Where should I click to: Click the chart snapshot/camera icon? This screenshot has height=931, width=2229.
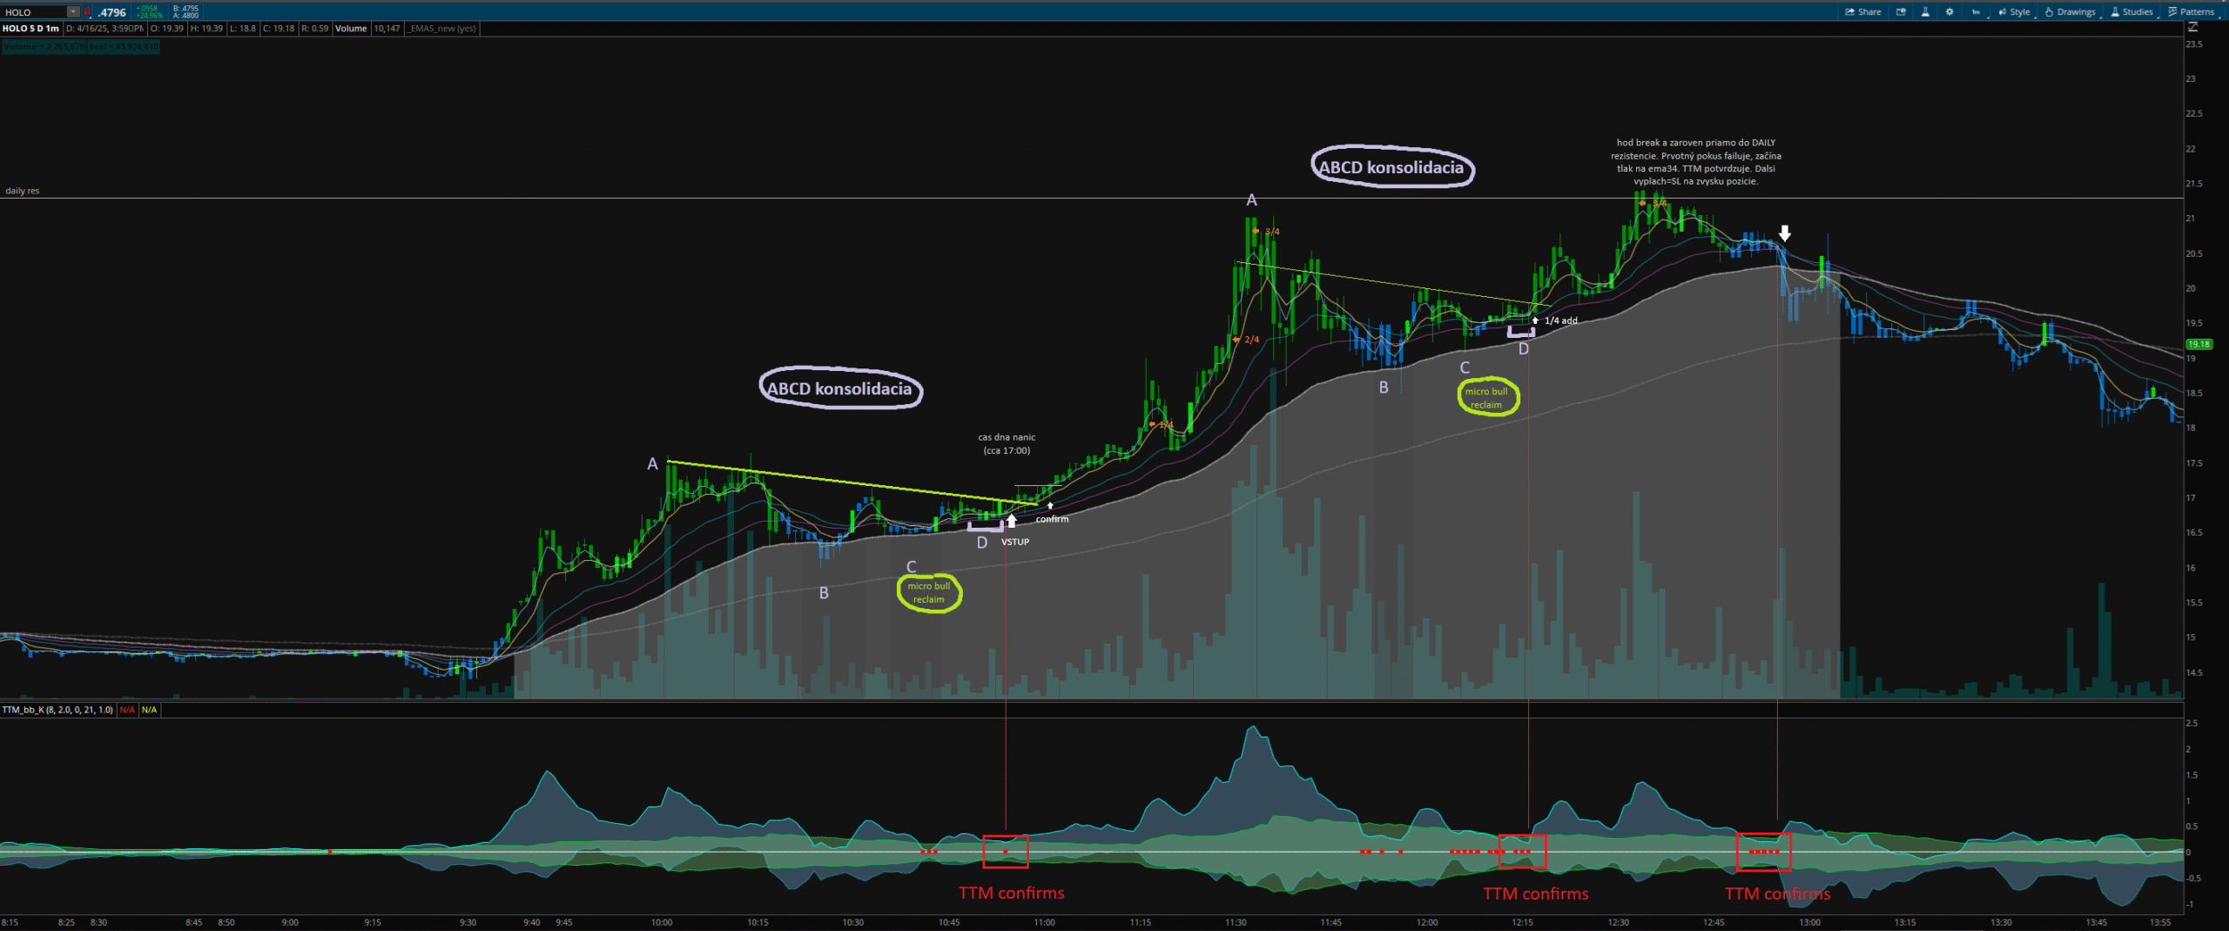click(x=1901, y=12)
